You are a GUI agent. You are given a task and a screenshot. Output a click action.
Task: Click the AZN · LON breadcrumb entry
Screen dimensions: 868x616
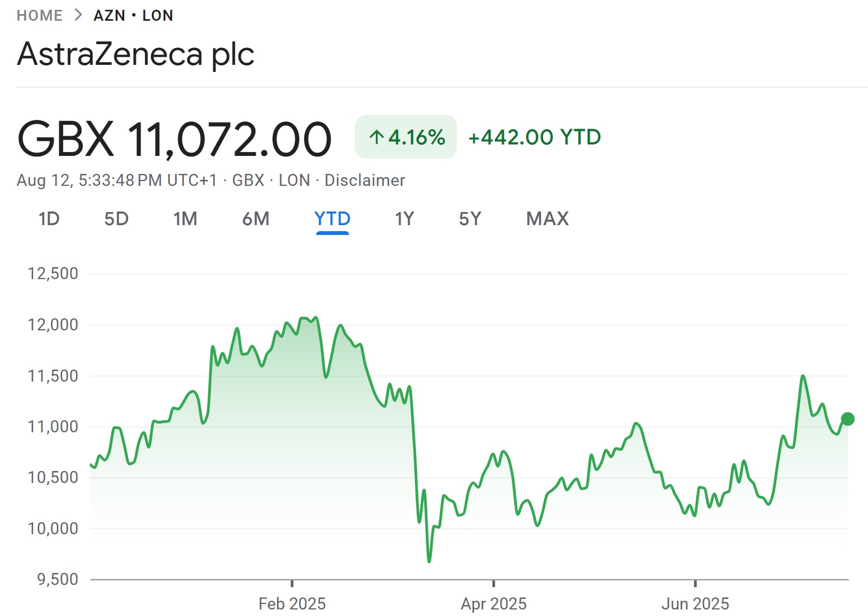[x=134, y=15]
